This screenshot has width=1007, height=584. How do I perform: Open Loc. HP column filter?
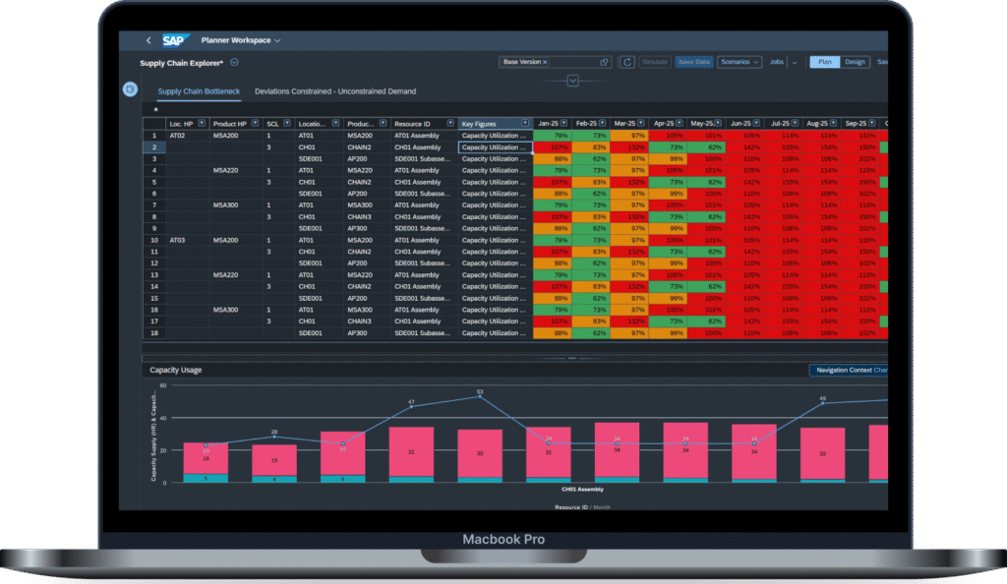(x=202, y=123)
